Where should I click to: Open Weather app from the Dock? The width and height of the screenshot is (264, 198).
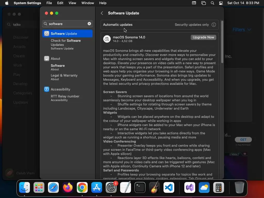(204, 187)
